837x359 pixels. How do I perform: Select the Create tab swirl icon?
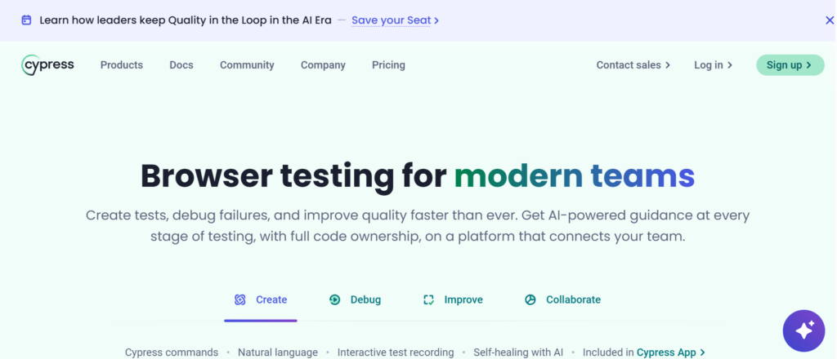pos(240,300)
